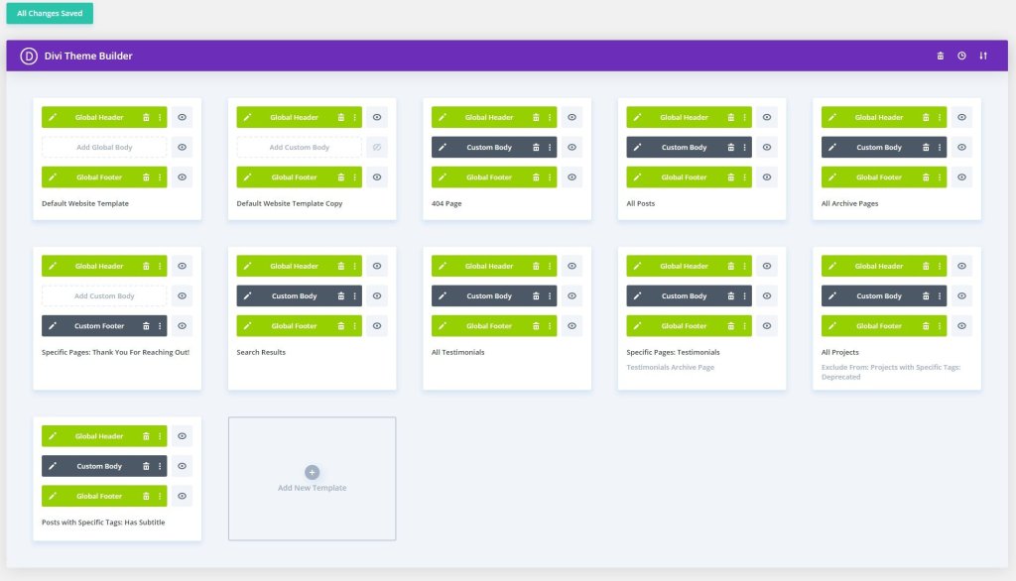This screenshot has height=581, width=1016.
Task: Delete Global Footer in All Testimonials template
Action: coord(536,326)
